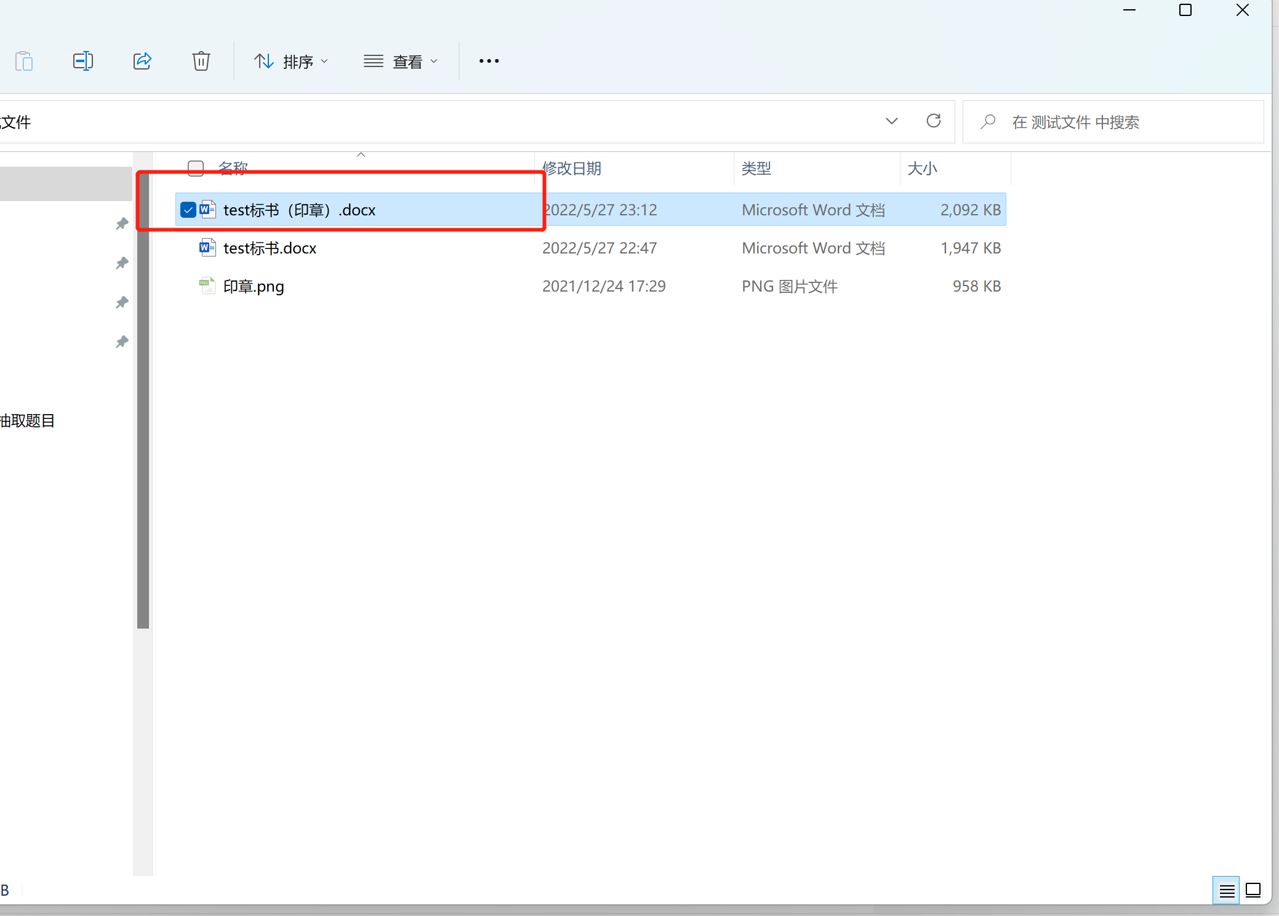Uncheck the test标书（印章）.docx checkbox
This screenshot has width=1279, height=916.
tap(188, 210)
